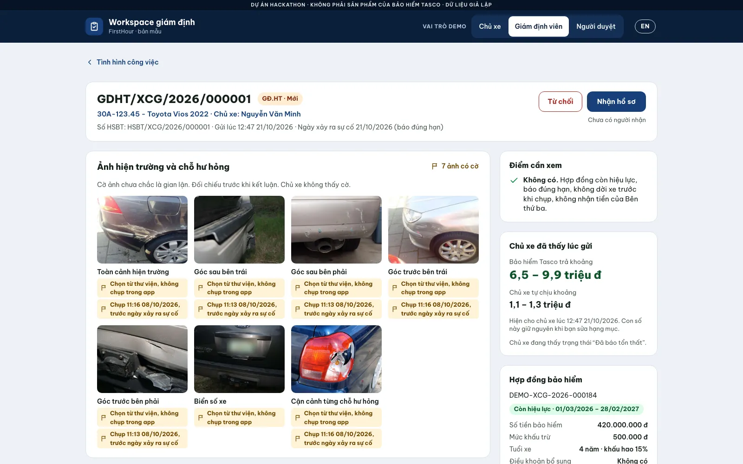Click the Còn hiệu lực validity badge
743x464 pixels.
[x=576, y=409]
